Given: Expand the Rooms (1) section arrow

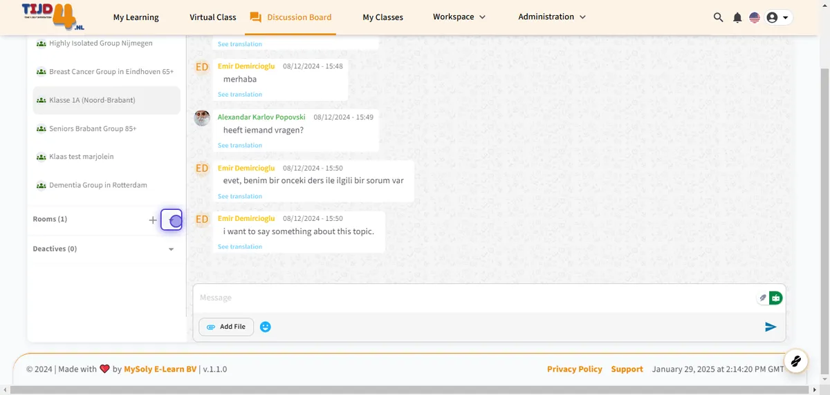Looking at the screenshot, I should (x=172, y=220).
